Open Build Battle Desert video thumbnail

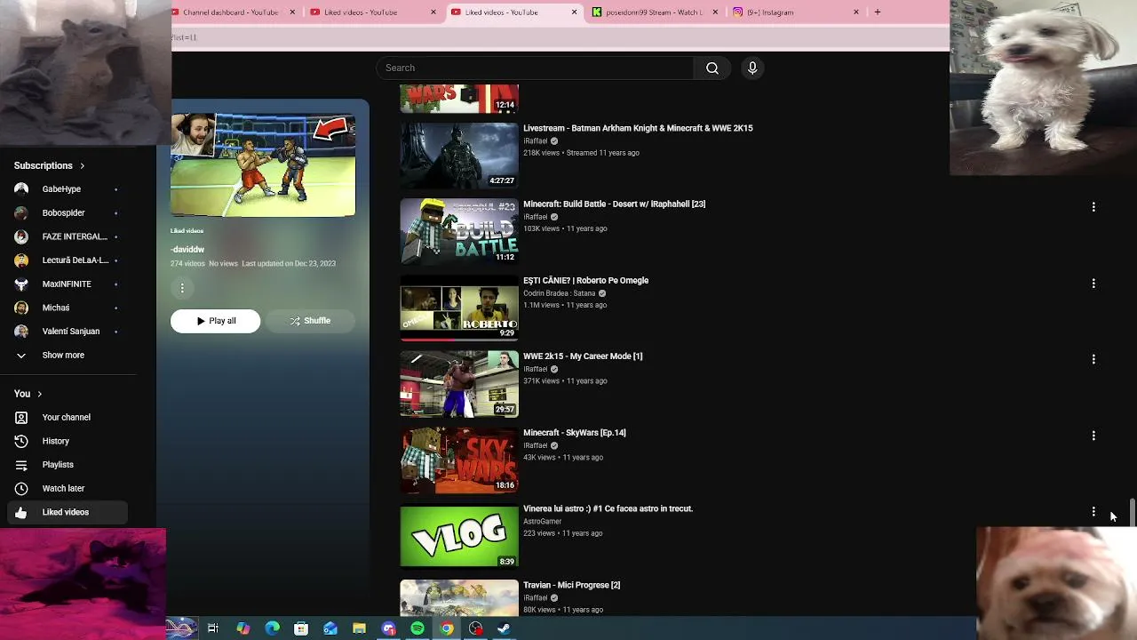click(x=459, y=231)
